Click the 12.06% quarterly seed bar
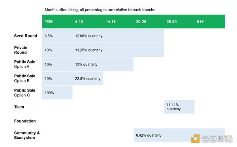This screenshot has height=147, width=237. [x=118, y=36]
